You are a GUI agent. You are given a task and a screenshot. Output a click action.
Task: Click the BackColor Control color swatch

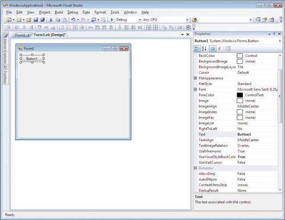pos(240,56)
